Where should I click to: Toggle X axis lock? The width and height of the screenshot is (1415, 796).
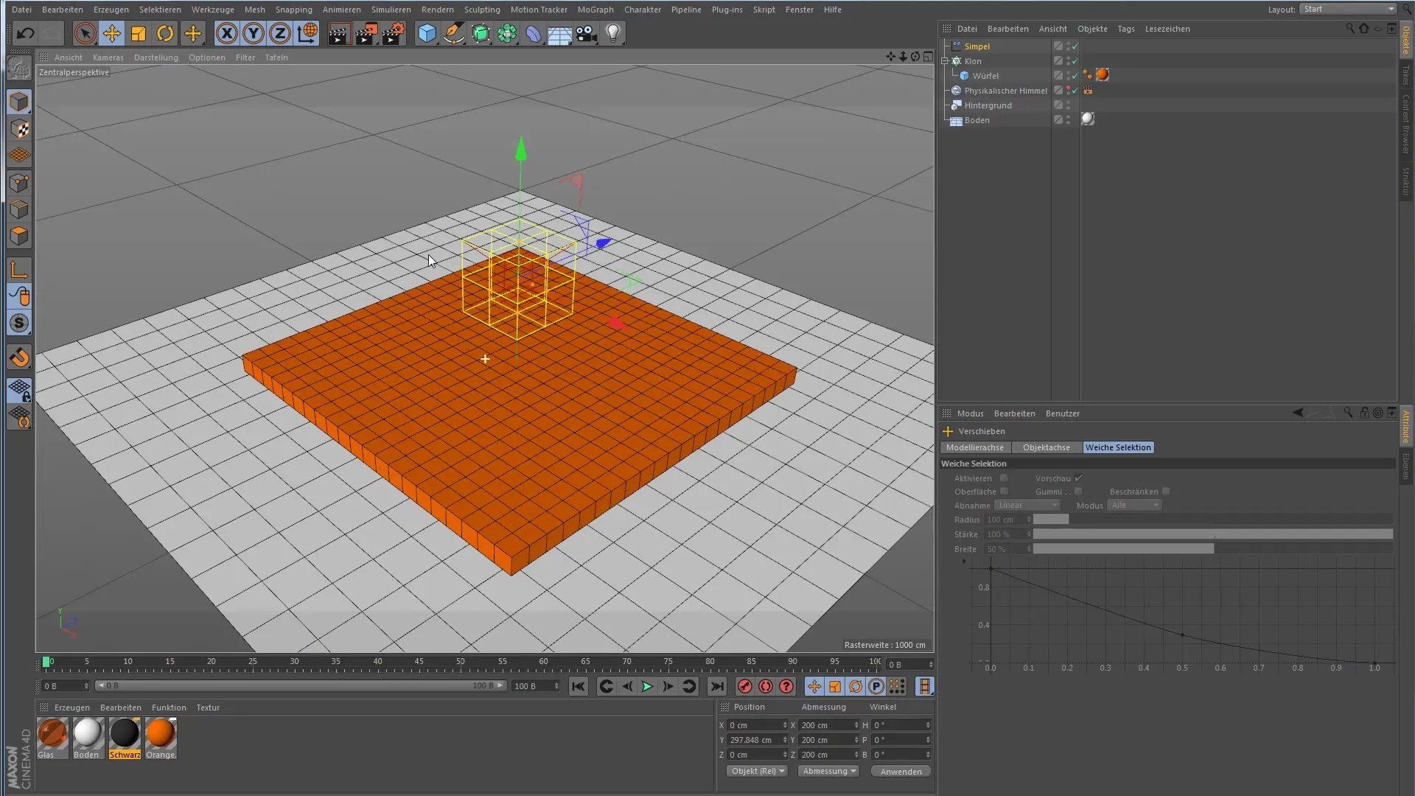click(227, 33)
